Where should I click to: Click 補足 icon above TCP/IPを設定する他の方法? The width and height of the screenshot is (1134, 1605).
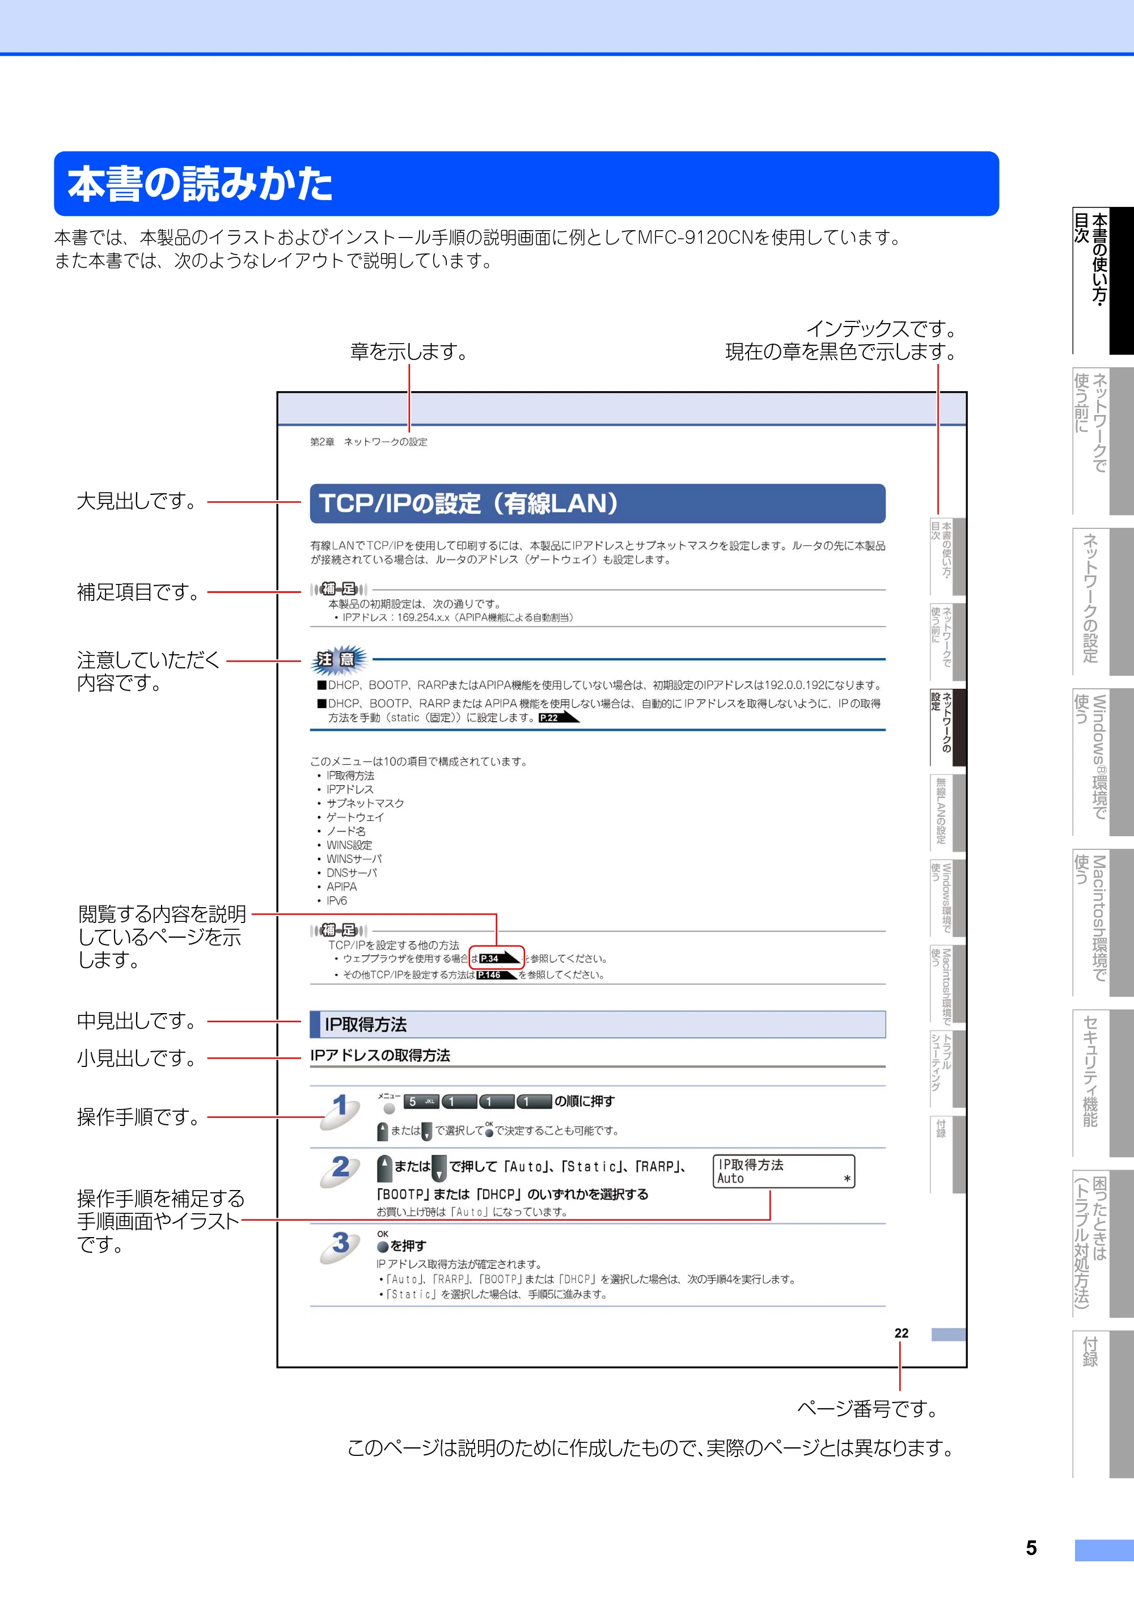pos(338,930)
